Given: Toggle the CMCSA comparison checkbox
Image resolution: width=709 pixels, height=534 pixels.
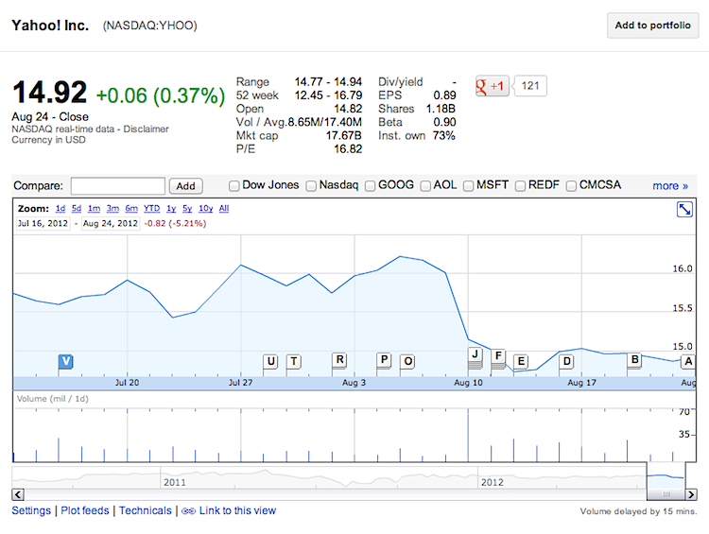Looking at the screenshot, I should coord(571,186).
